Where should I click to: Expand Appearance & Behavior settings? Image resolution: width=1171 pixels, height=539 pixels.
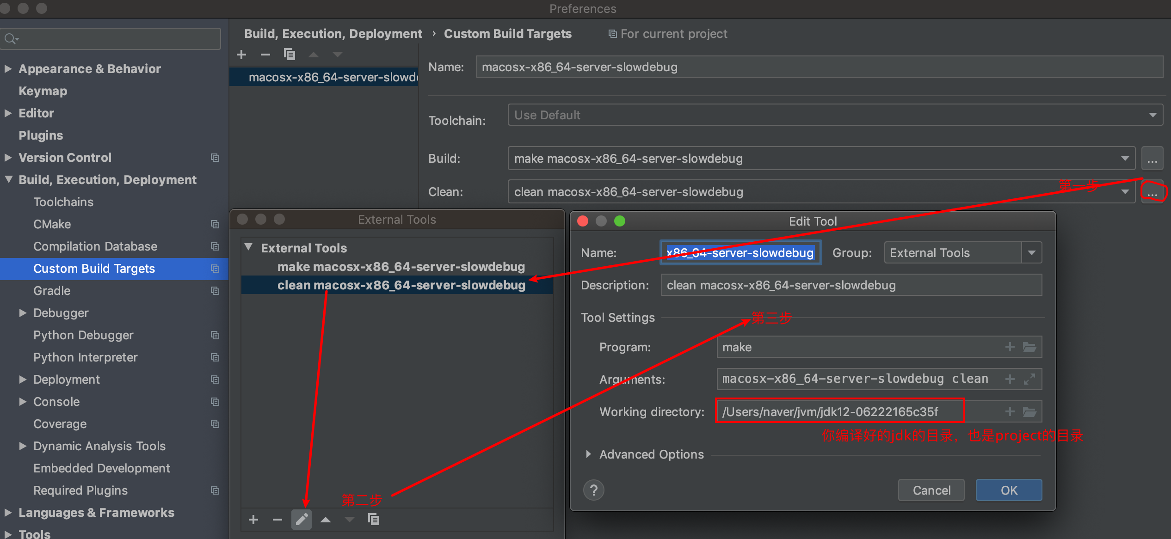pos(8,69)
